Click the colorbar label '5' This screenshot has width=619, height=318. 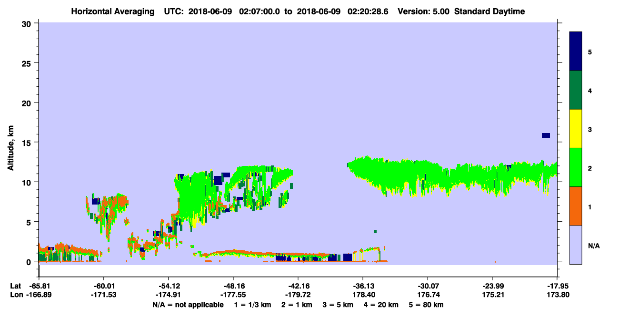[590, 51]
